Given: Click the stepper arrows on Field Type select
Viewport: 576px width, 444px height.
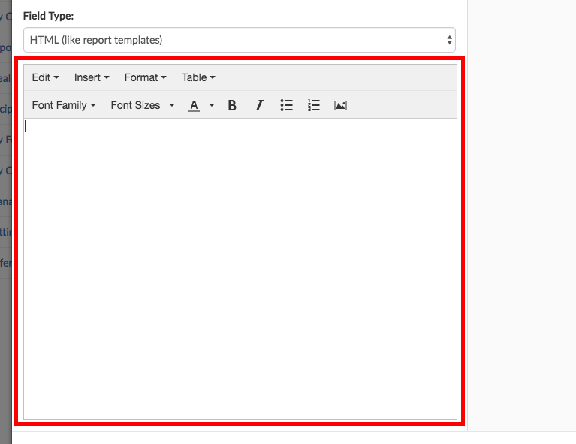Looking at the screenshot, I should coord(449,40).
